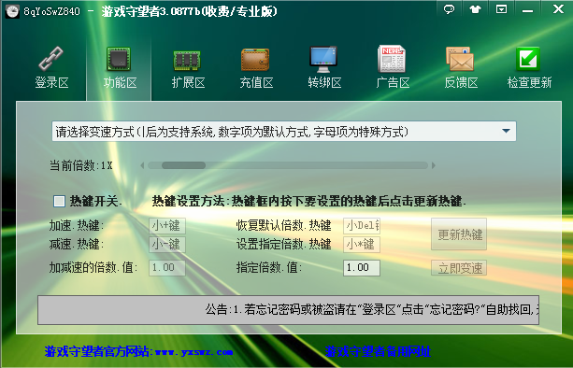The height and width of the screenshot is (368, 573).
Task: Click the 立即变速 button
Action: click(x=459, y=268)
